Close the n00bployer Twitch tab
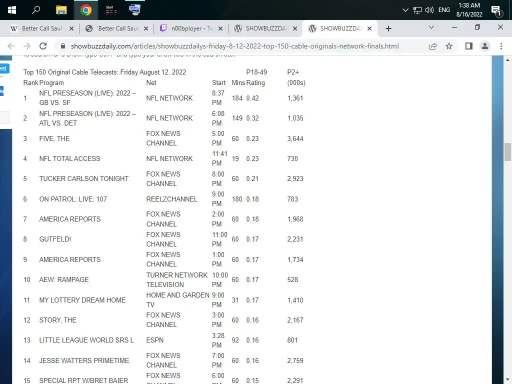512x384 pixels. [220, 28]
